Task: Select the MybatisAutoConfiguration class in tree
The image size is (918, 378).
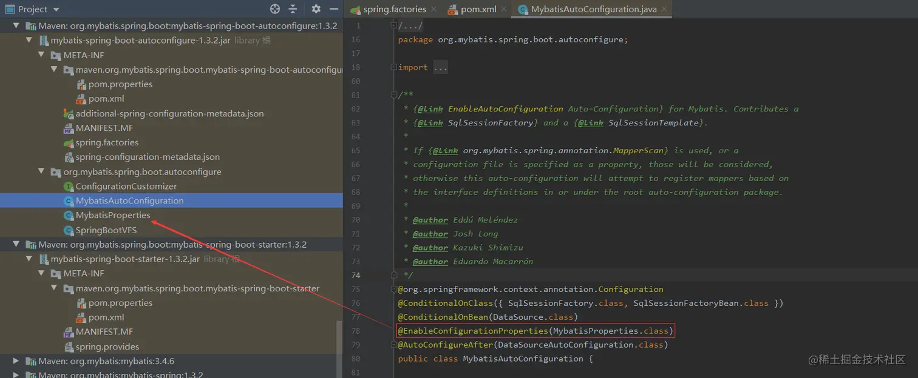Action: tap(129, 201)
